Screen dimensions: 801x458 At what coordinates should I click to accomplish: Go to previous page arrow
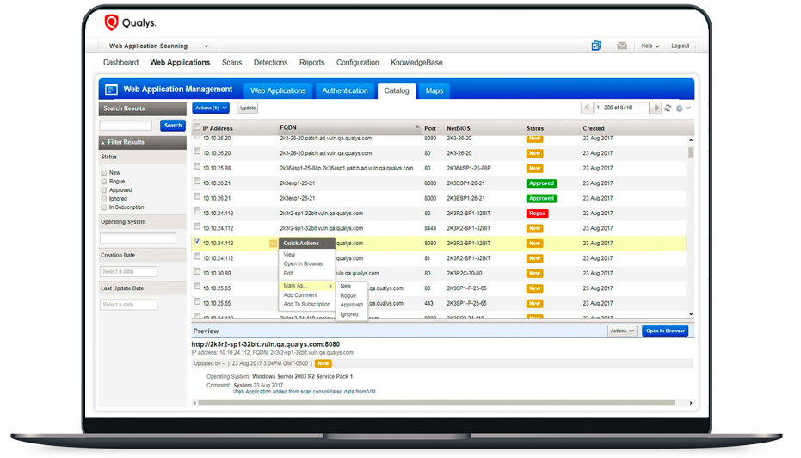[x=587, y=108]
